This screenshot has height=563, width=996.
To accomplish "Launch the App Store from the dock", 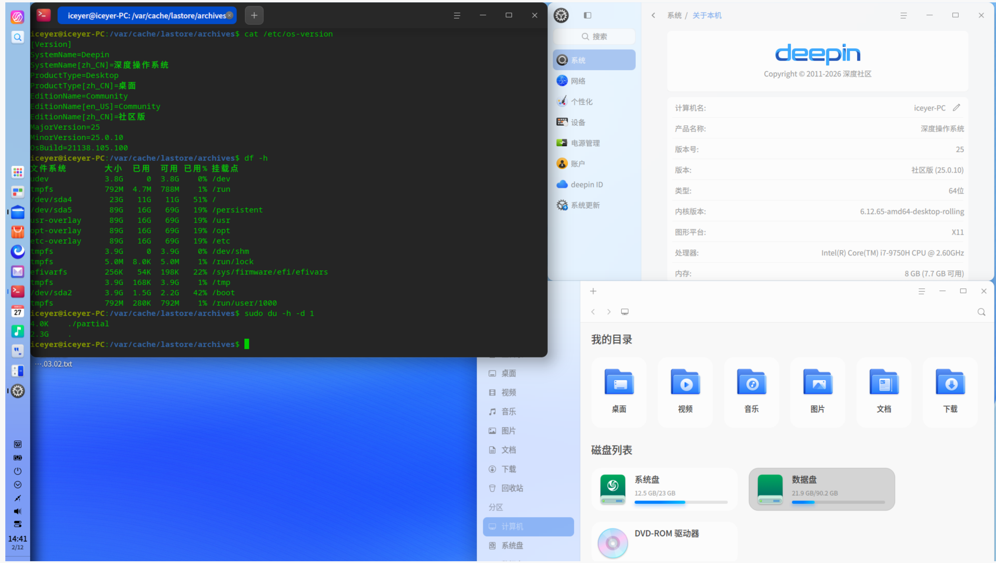I will [17, 232].
